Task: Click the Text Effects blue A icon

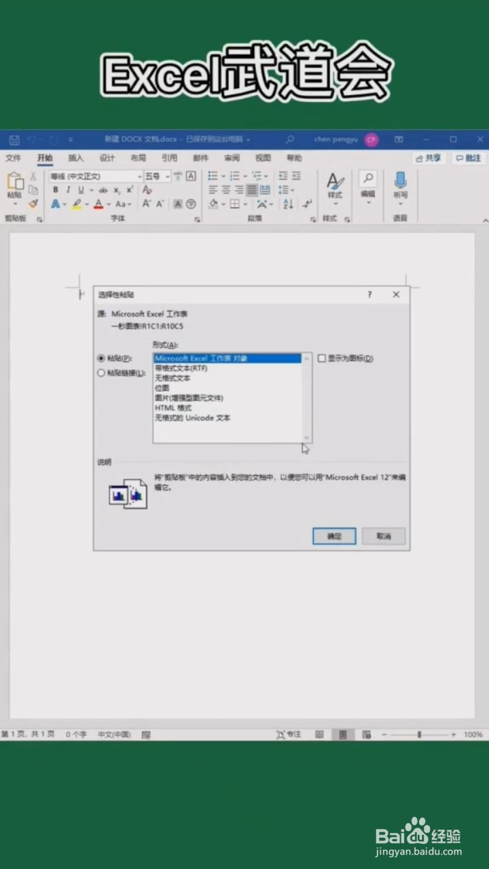Action: pyautogui.click(x=55, y=204)
